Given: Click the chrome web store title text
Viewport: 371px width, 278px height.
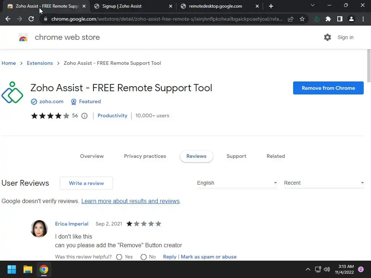Looking at the screenshot, I should pos(67,37).
